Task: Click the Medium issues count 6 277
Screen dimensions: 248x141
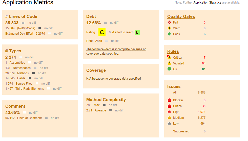Action: tap(202, 118)
